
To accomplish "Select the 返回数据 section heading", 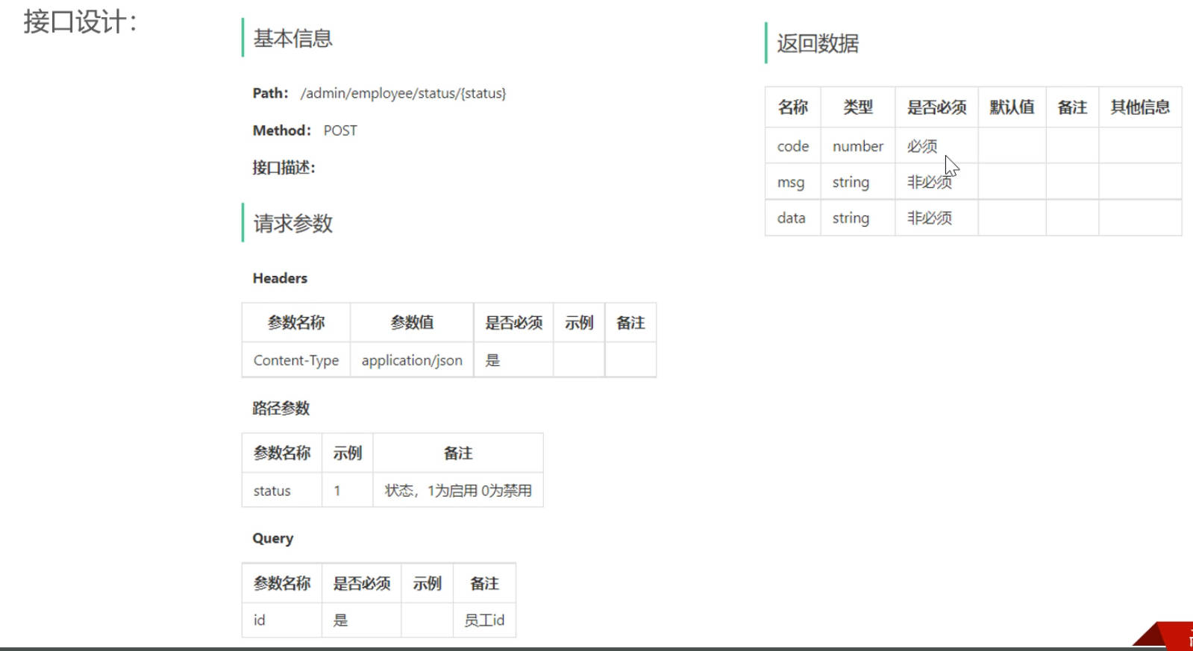I will [818, 43].
